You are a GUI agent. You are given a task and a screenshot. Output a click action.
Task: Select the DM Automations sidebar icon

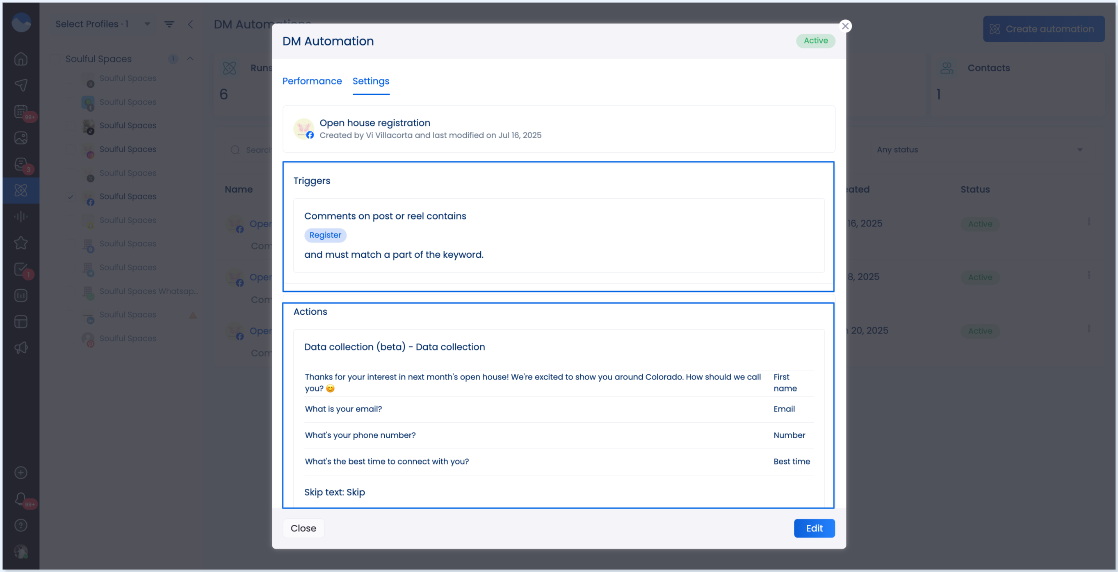click(21, 190)
